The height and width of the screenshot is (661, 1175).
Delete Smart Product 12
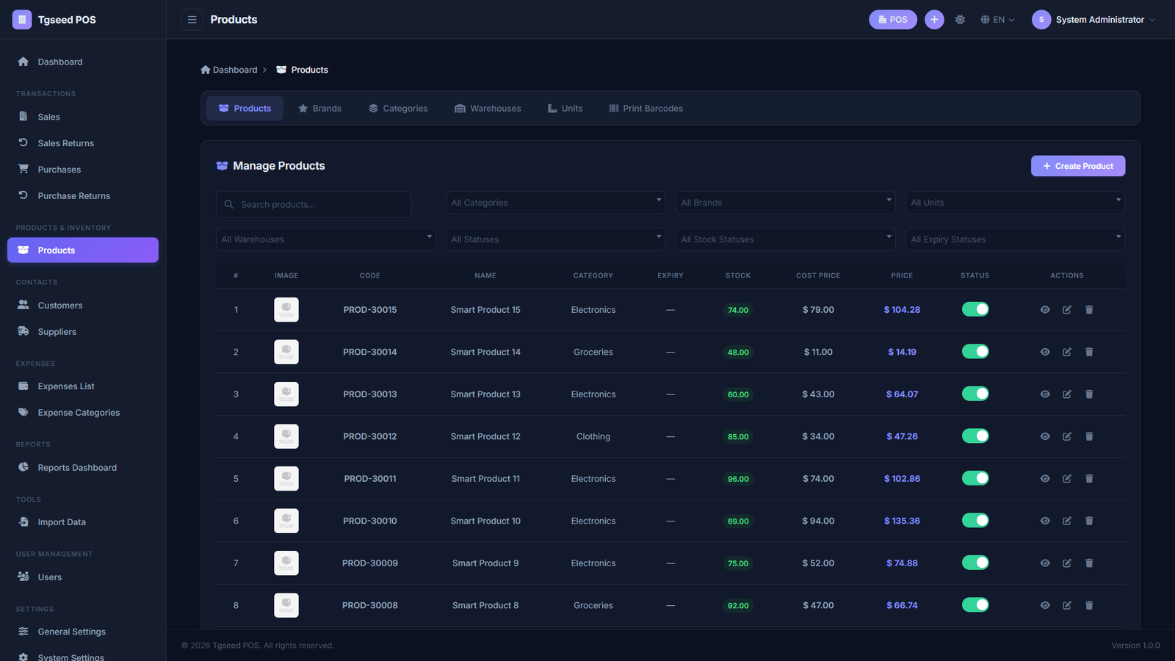coord(1089,436)
